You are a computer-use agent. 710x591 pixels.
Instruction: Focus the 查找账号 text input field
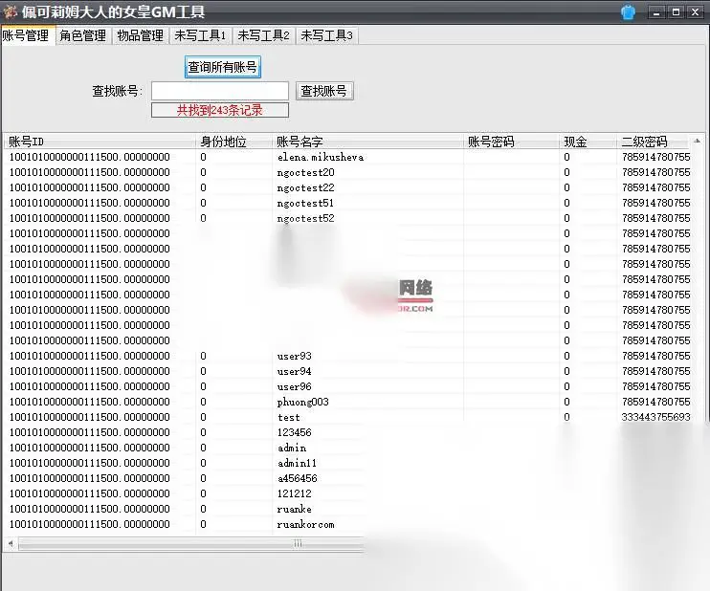(x=220, y=91)
